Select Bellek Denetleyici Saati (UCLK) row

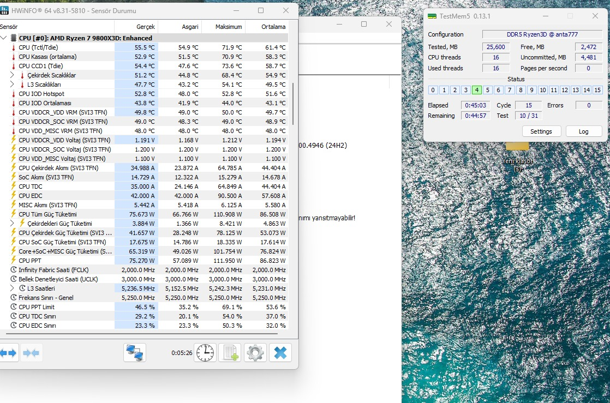click(144, 279)
